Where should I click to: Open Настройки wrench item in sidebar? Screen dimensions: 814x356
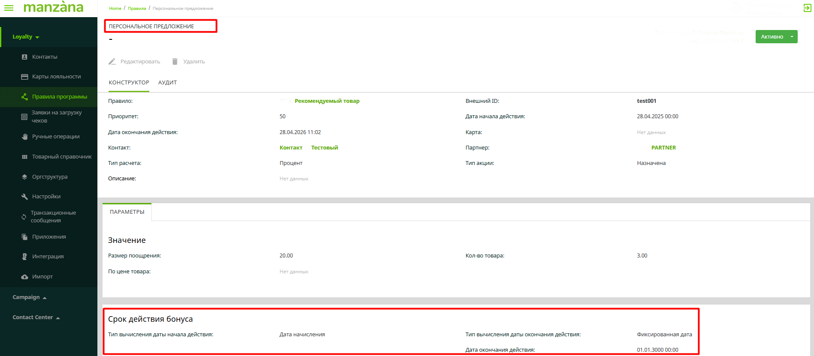(x=46, y=197)
